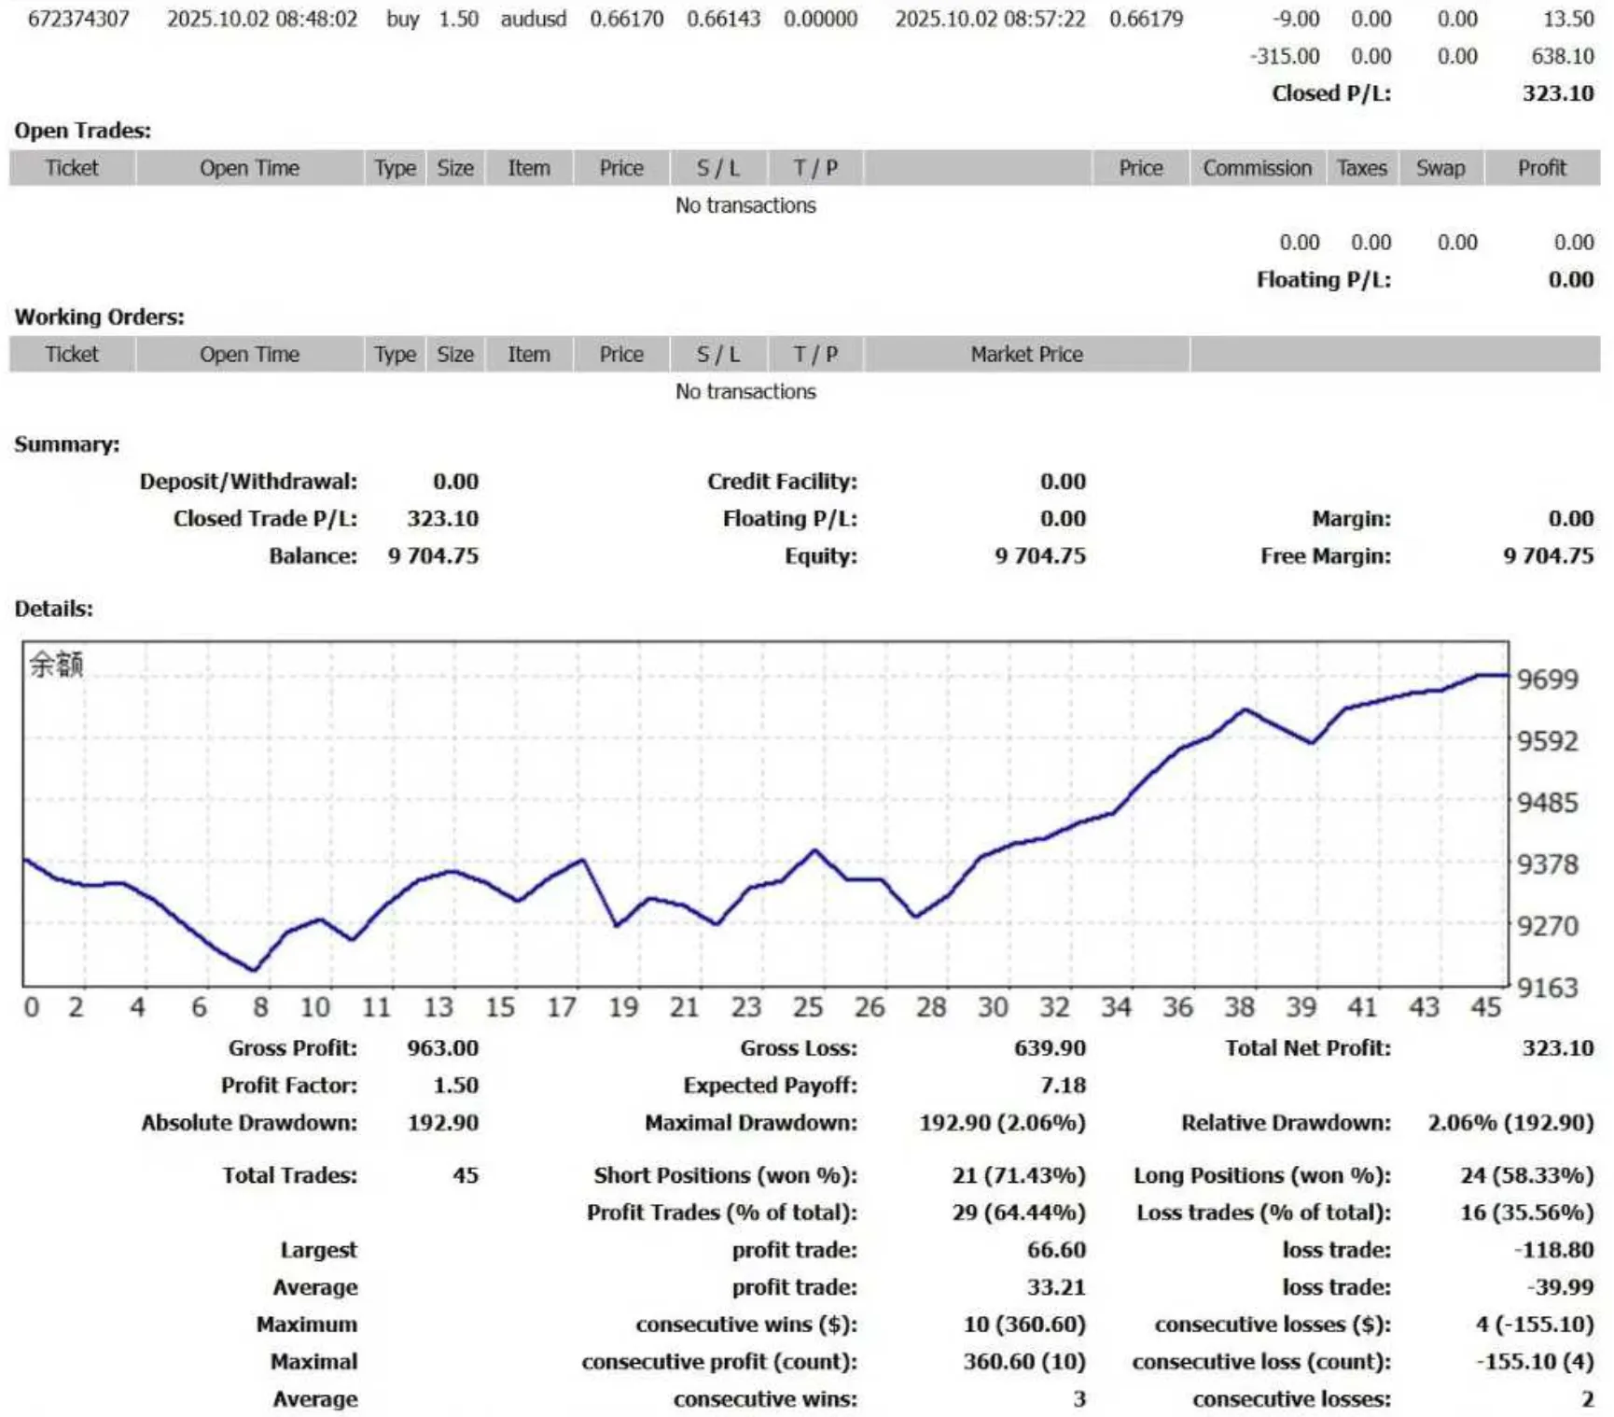Screen dimensions: 1614x1417
Task: Select the Size column header
Action: (x=456, y=168)
